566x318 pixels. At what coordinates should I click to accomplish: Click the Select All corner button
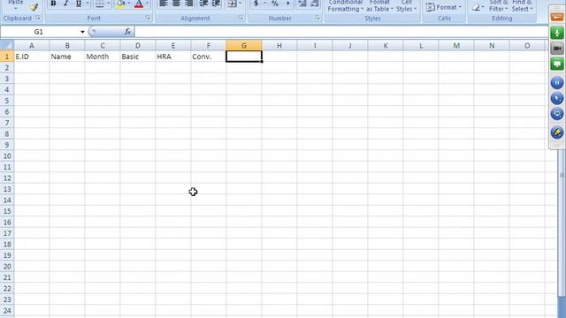coord(7,45)
